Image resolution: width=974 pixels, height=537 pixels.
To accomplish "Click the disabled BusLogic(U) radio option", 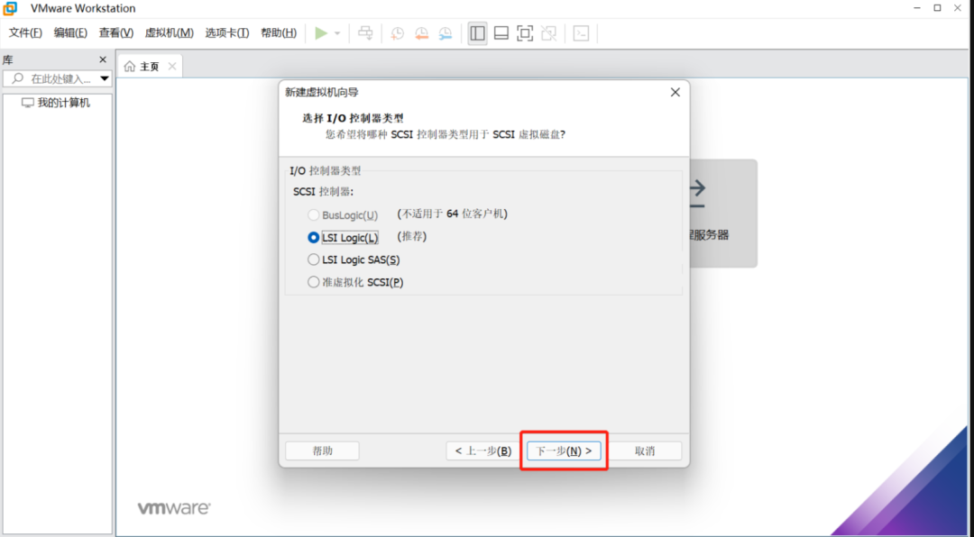I will 314,215.
